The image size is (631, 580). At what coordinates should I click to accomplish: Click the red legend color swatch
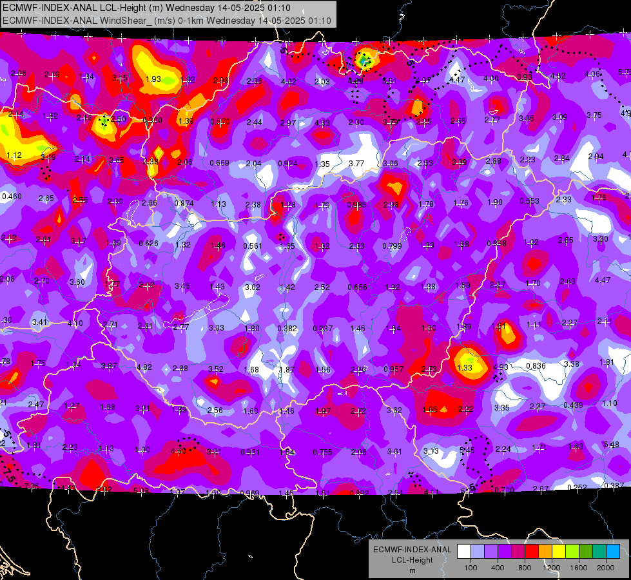pos(532,551)
